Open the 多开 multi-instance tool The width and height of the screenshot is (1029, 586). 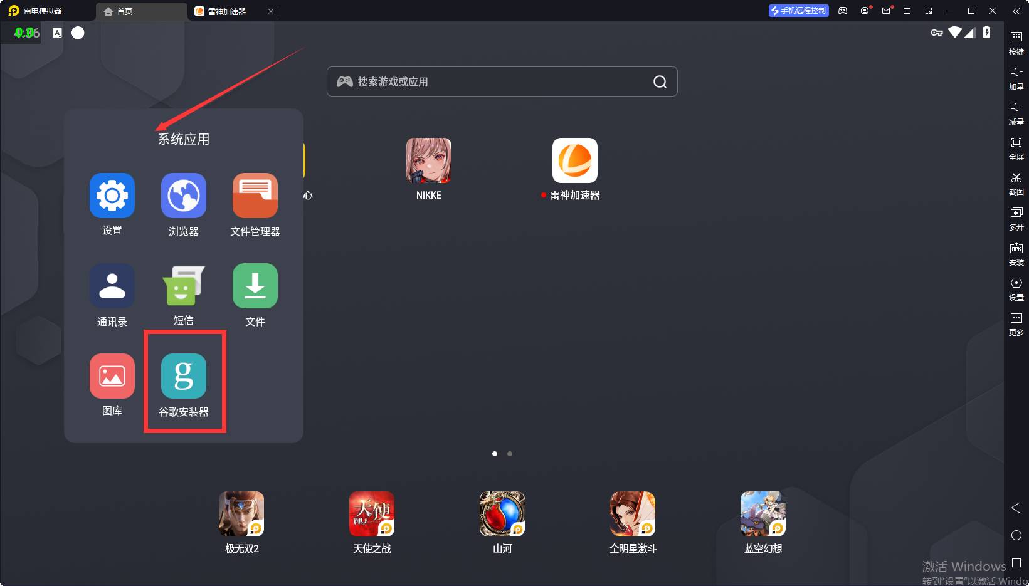1016,219
